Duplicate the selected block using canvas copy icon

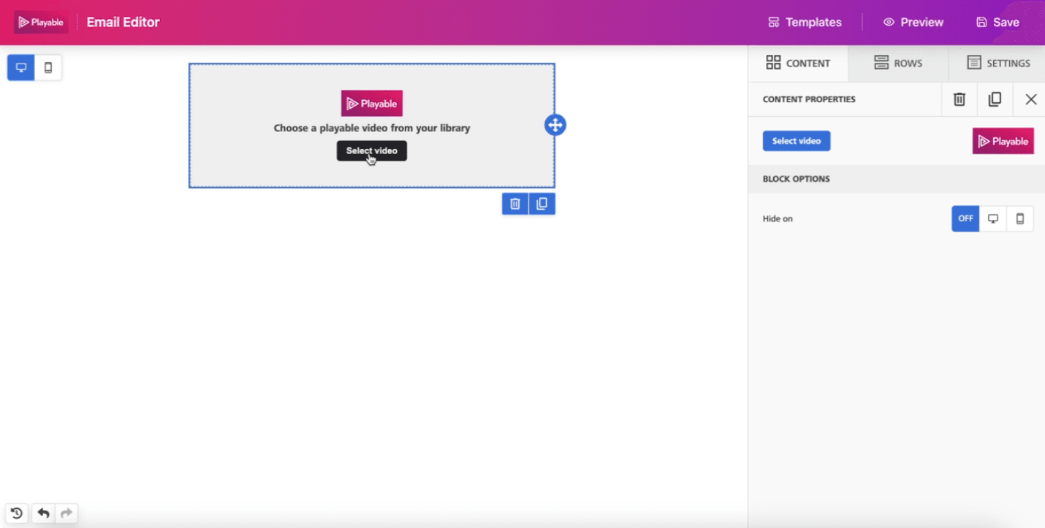pyautogui.click(x=541, y=204)
